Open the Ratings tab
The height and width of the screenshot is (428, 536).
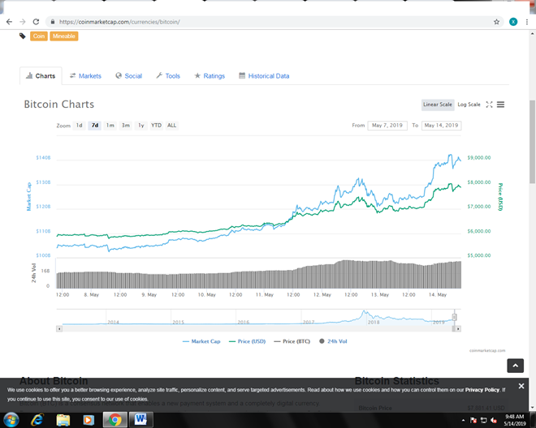tap(210, 75)
